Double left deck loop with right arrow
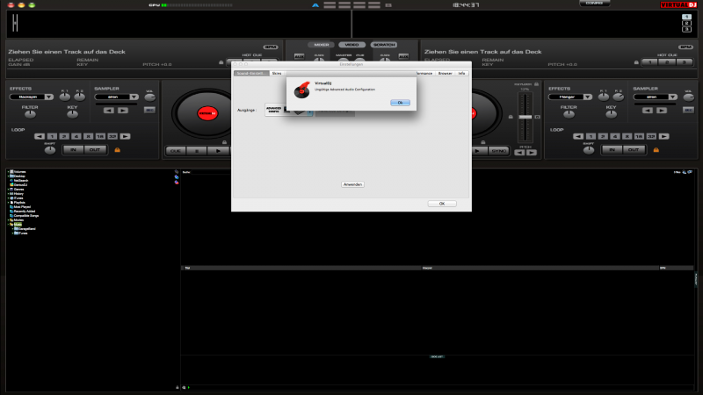 pyautogui.click(x=125, y=136)
